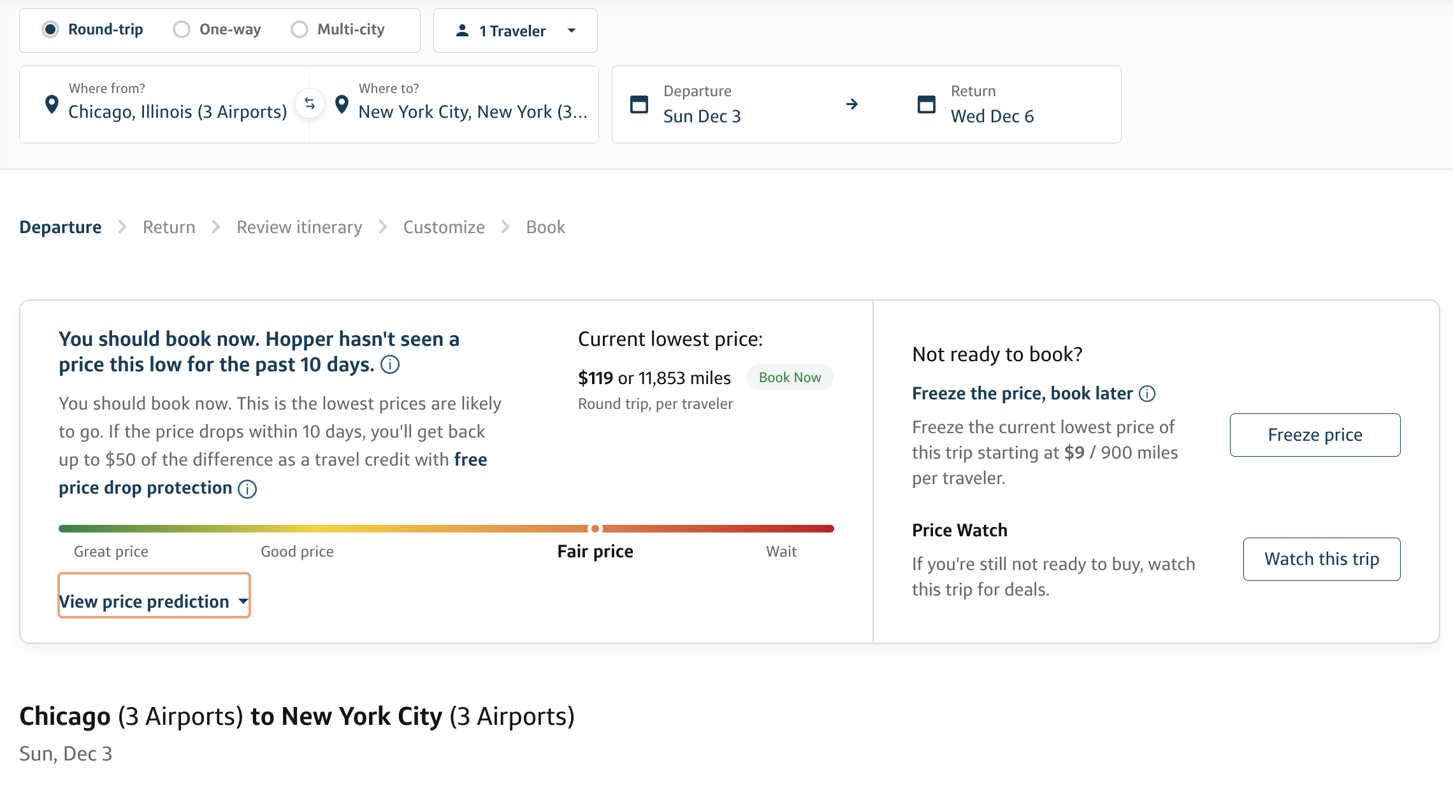Open the Return date Wed Dec 6
The height and width of the screenshot is (786, 1453).
coord(992,104)
